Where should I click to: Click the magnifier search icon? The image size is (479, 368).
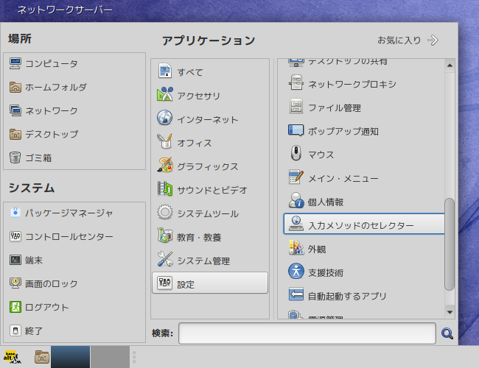[447, 333]
